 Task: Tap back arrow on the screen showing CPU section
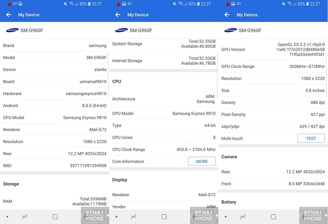pyautogui.click(x=118, y=15)
